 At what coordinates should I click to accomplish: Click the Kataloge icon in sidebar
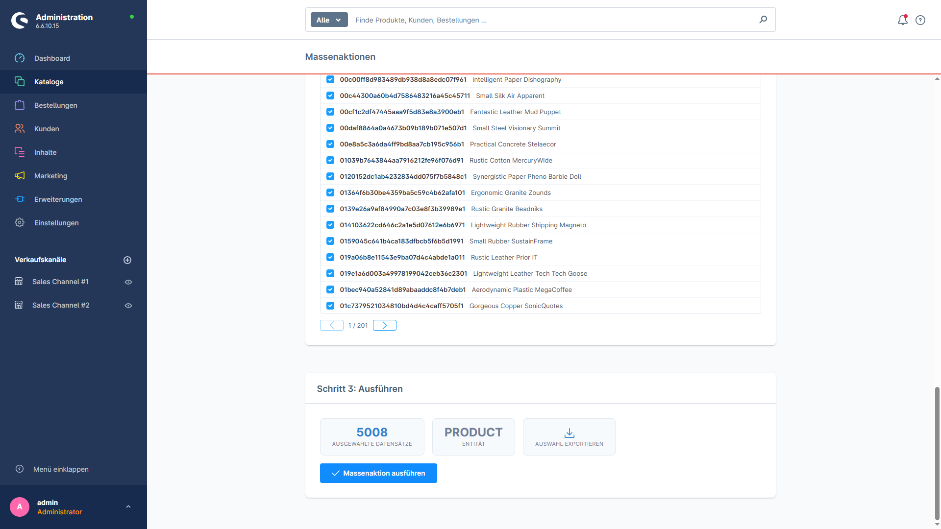coord(20,82)
